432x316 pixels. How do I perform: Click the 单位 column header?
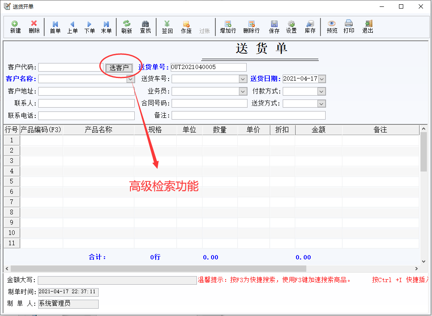click(189, 130)
